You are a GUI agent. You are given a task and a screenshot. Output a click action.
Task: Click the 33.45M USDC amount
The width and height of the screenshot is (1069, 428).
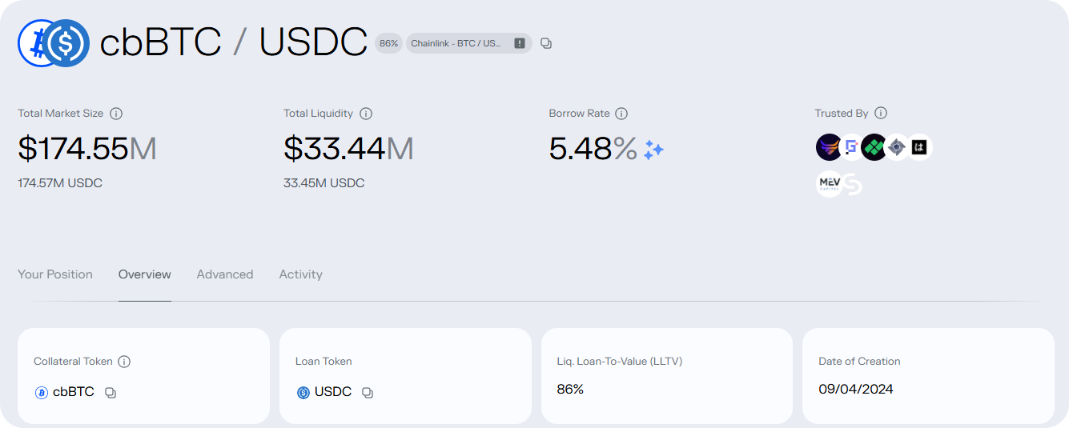click(x=324, y=183)
